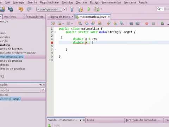169x127 pixels.
Task: Open the Ventana menu
Action: pyautogui.click(x=130, y=2)
